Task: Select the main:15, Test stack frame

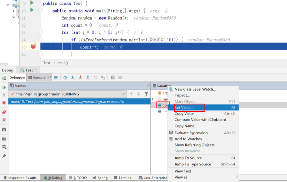Action: pyautogui.click(x=79, y=102)
